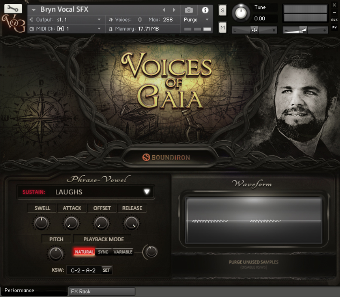Select VARIABLE playback mode

(123, 252)
